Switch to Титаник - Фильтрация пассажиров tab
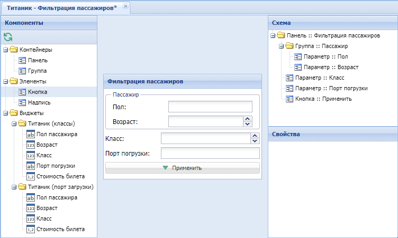Image resolution: width=398 pixels, height=238 pixels. (x=61, y=7)
